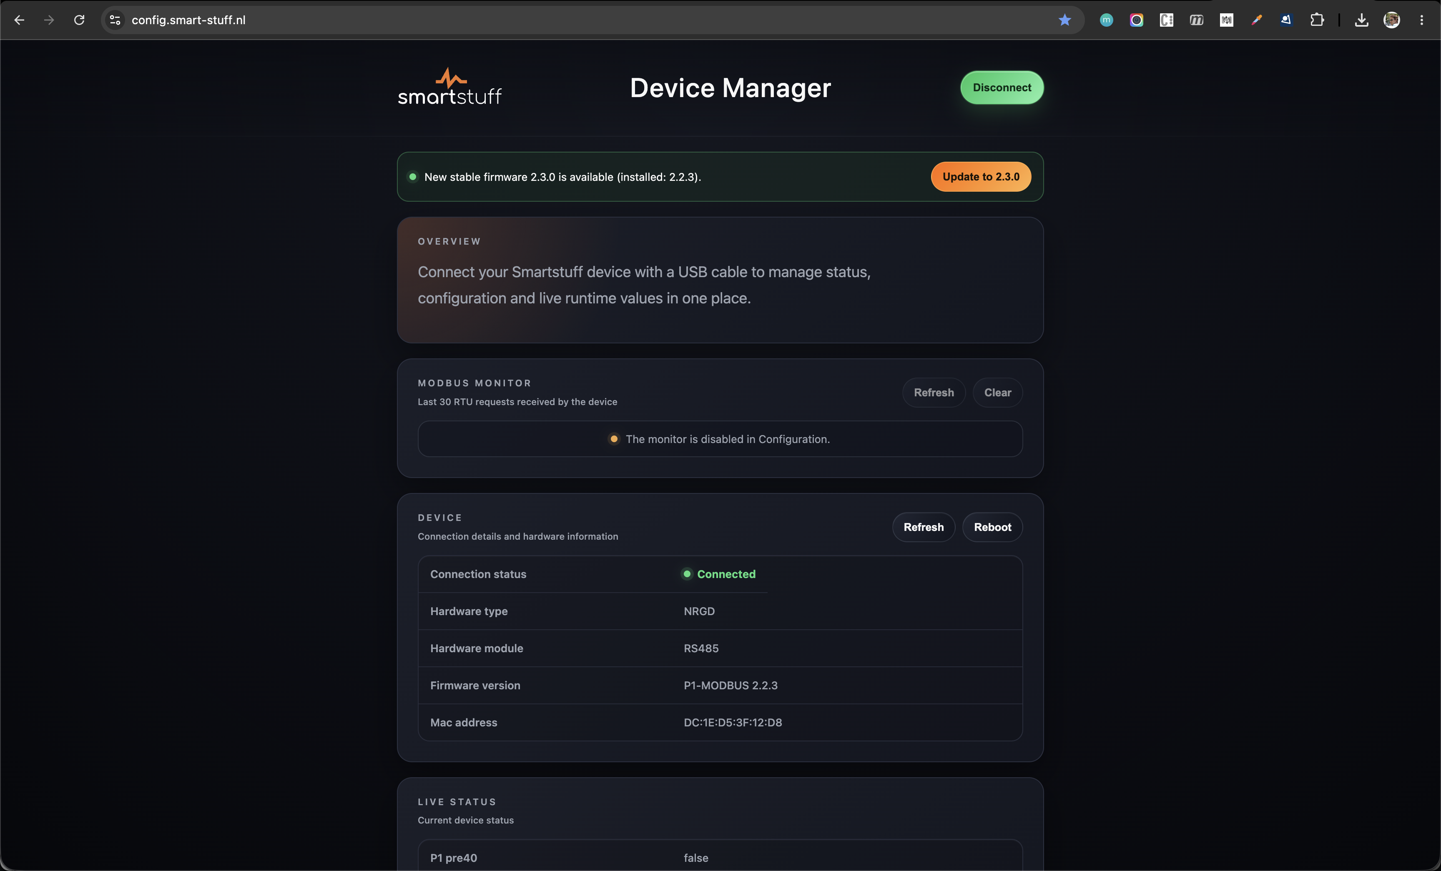
Task: Click the P1 pre40 'false' value
Action: tap(696, 858)
